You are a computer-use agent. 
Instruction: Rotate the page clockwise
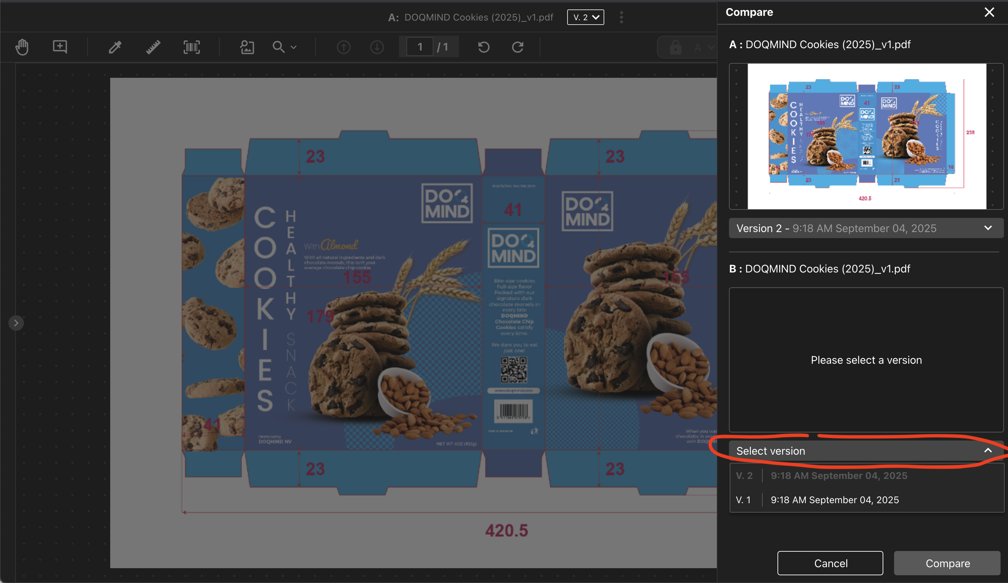(x=518, y=47)
